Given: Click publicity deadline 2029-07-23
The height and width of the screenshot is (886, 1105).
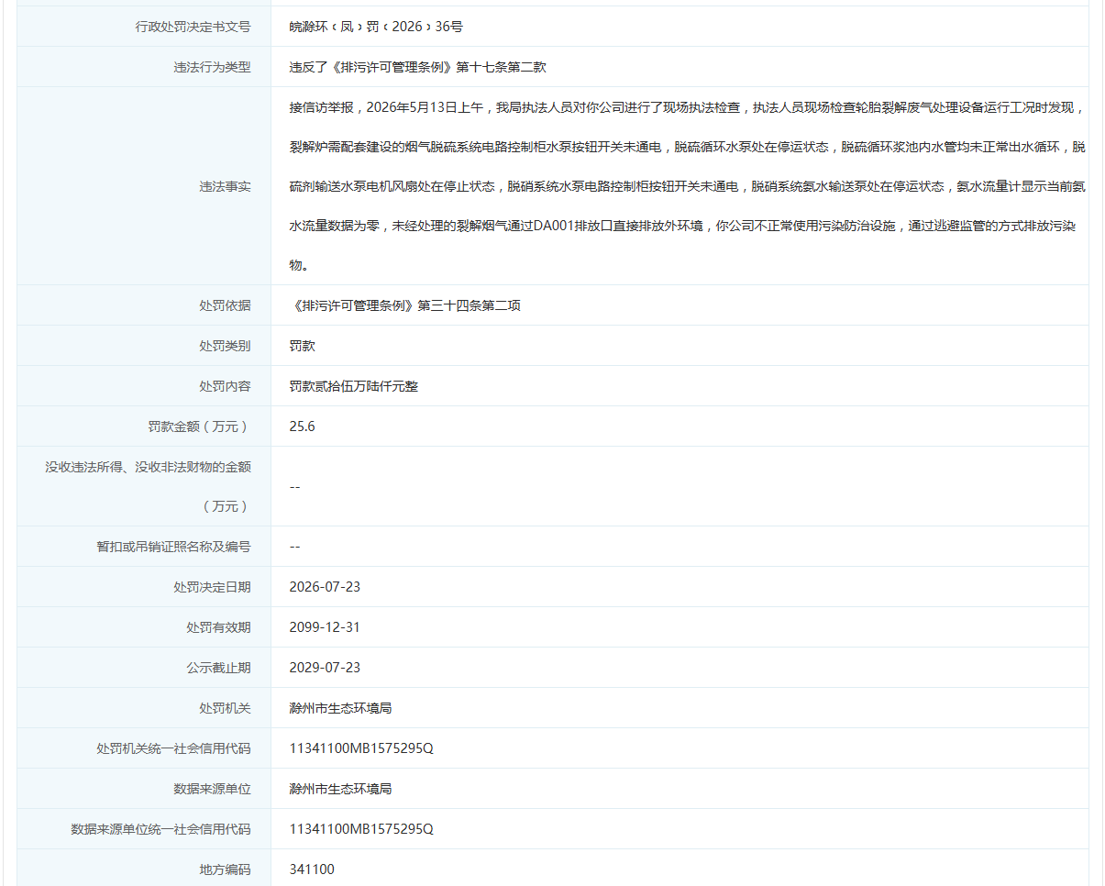Looking at the screenshot, I should point(325,668).
